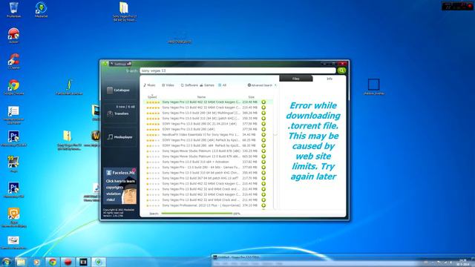Click the search progress bar
This screenshot has width=475, height=267.
click(197, 214)
